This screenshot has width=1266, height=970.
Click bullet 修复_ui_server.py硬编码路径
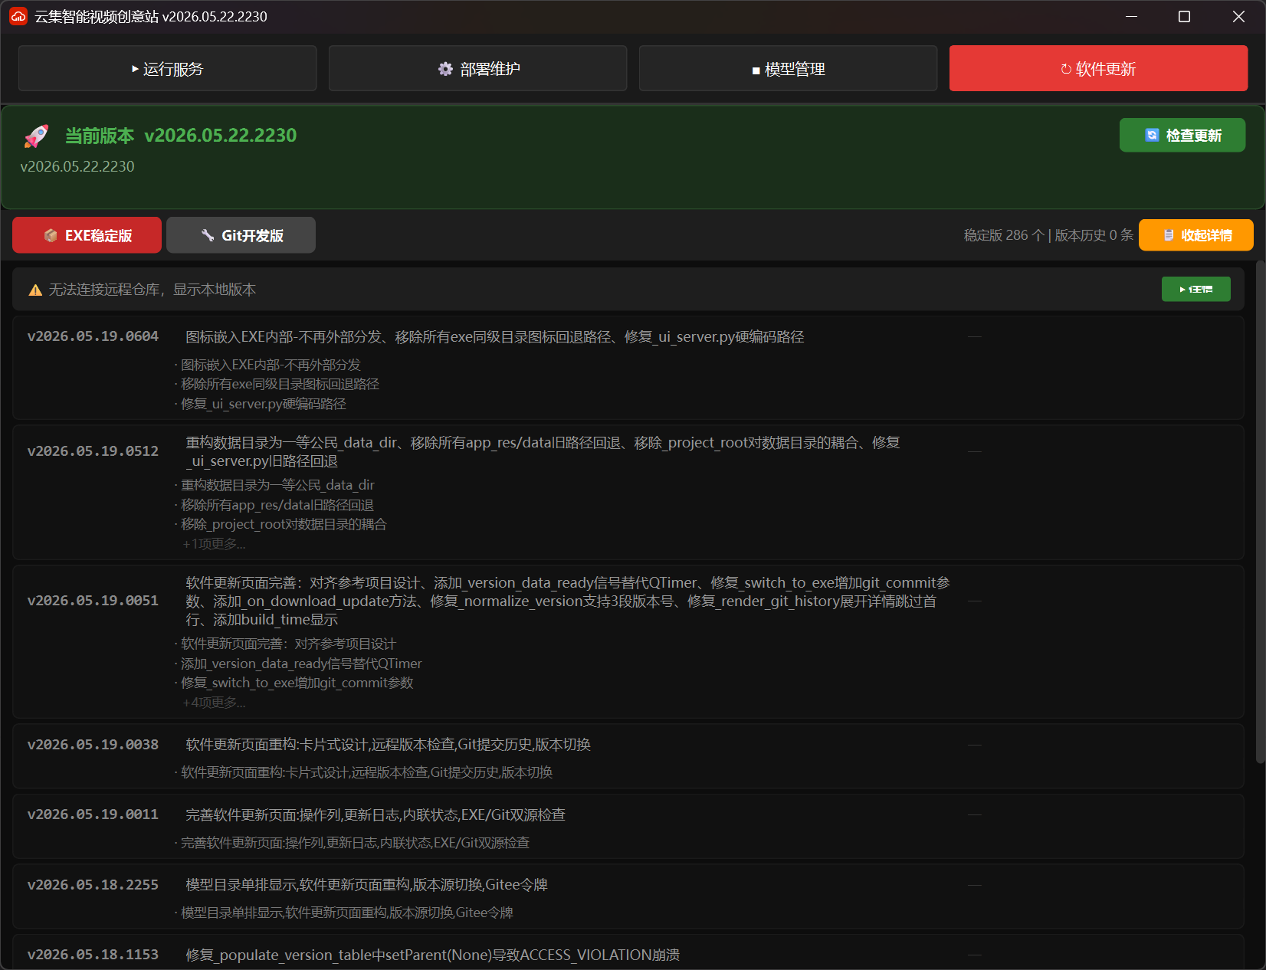264,404
